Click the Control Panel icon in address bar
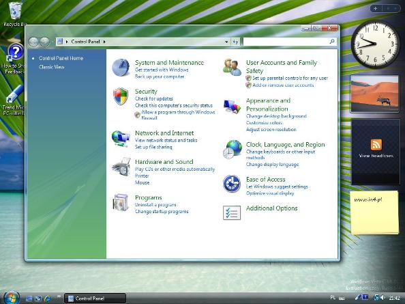The height and width of the screenshot is (304, 405). click(x=60, y=42)
